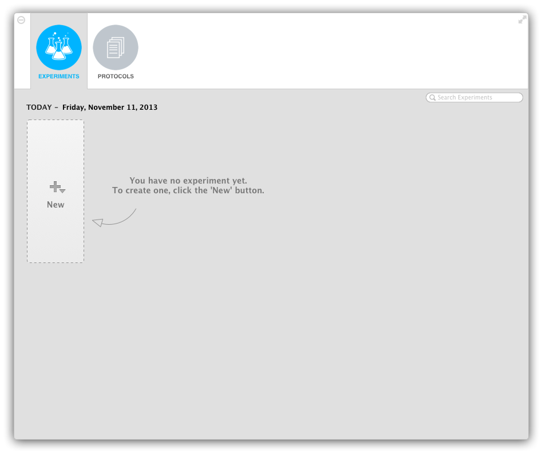This screenshot has width=542, height=454.
Task: Click the magnifier icon in search box
Action: pos(432,98)
